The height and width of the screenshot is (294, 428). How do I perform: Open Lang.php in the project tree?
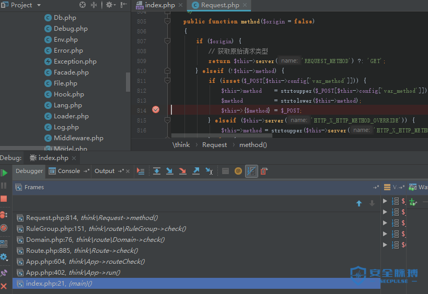click(x=68, y=105)
